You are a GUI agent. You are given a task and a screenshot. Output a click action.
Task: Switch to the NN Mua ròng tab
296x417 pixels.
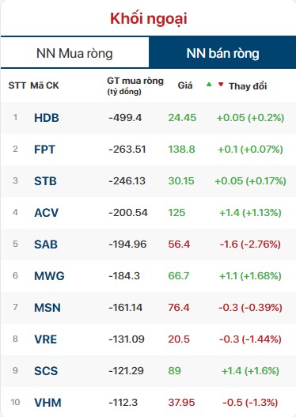click(x=74, y=53)
